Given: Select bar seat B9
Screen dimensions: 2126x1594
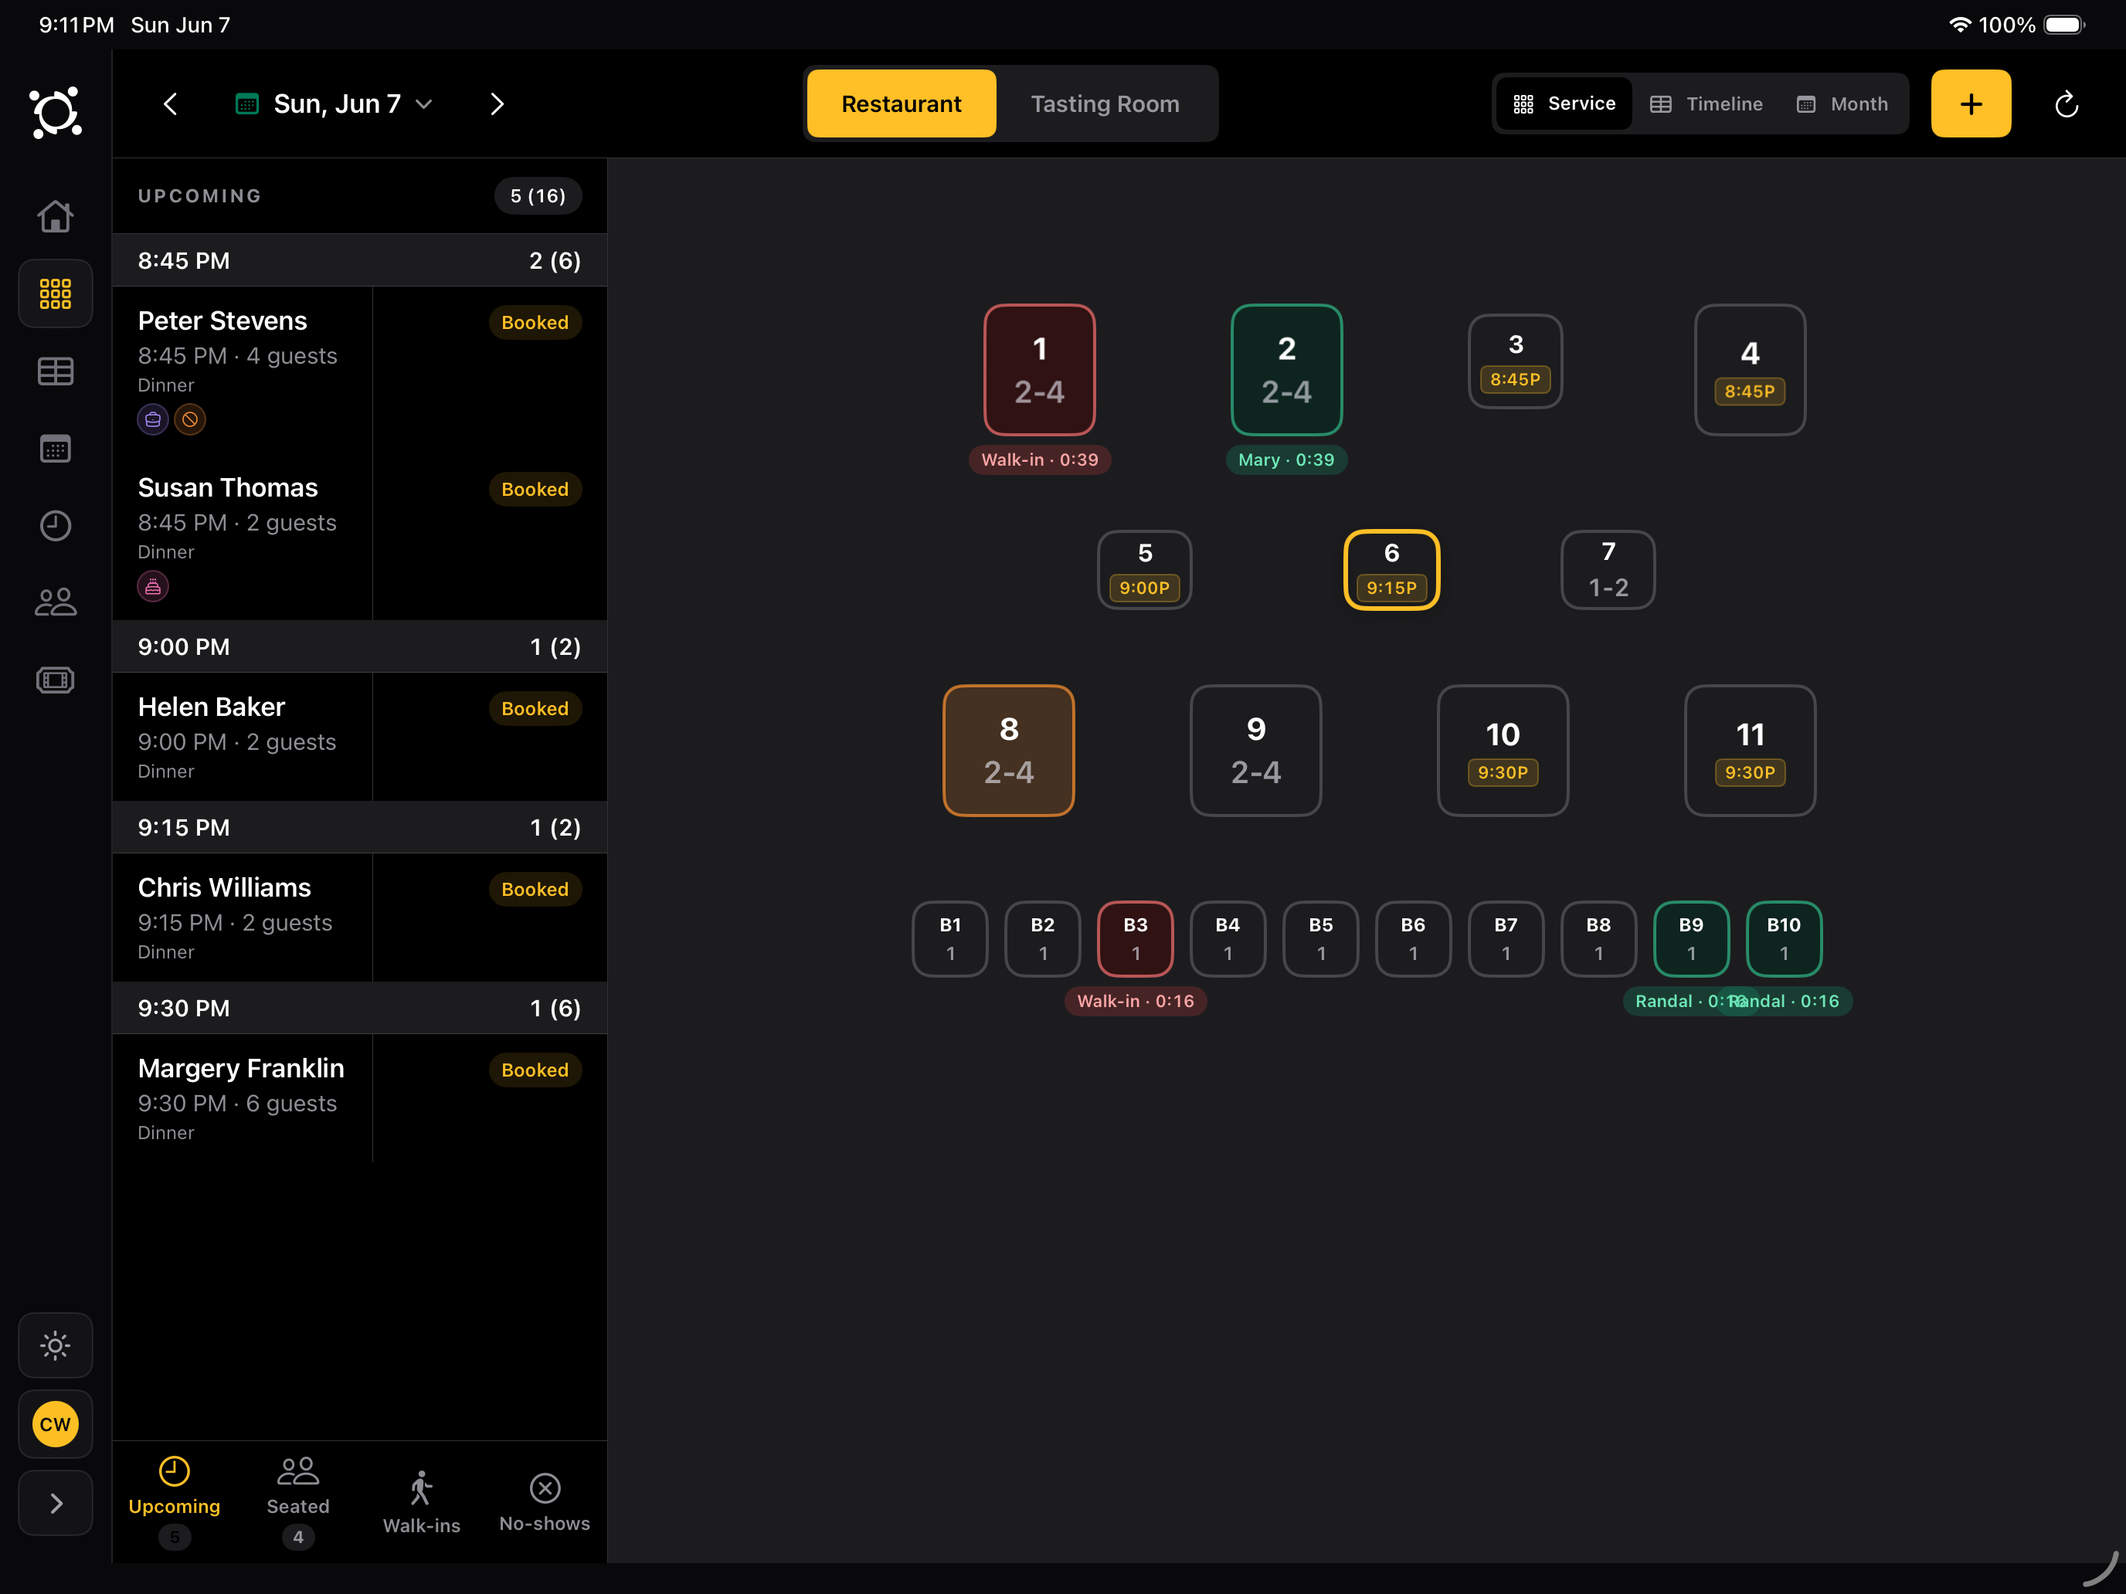Looking at the screenshot, I should tap(1690, 939).
